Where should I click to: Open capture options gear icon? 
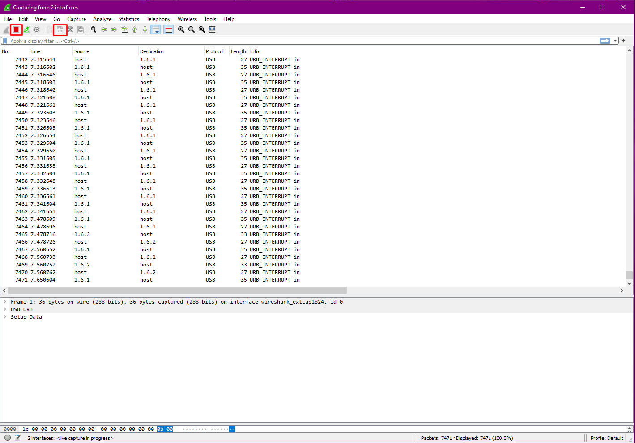(x=37, y=30)
